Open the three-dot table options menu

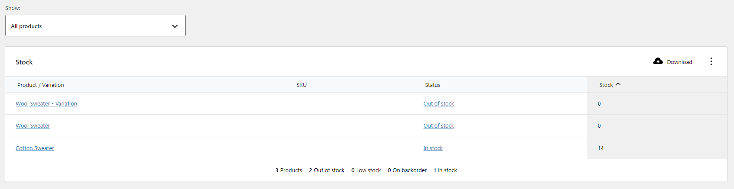(711, 62)
